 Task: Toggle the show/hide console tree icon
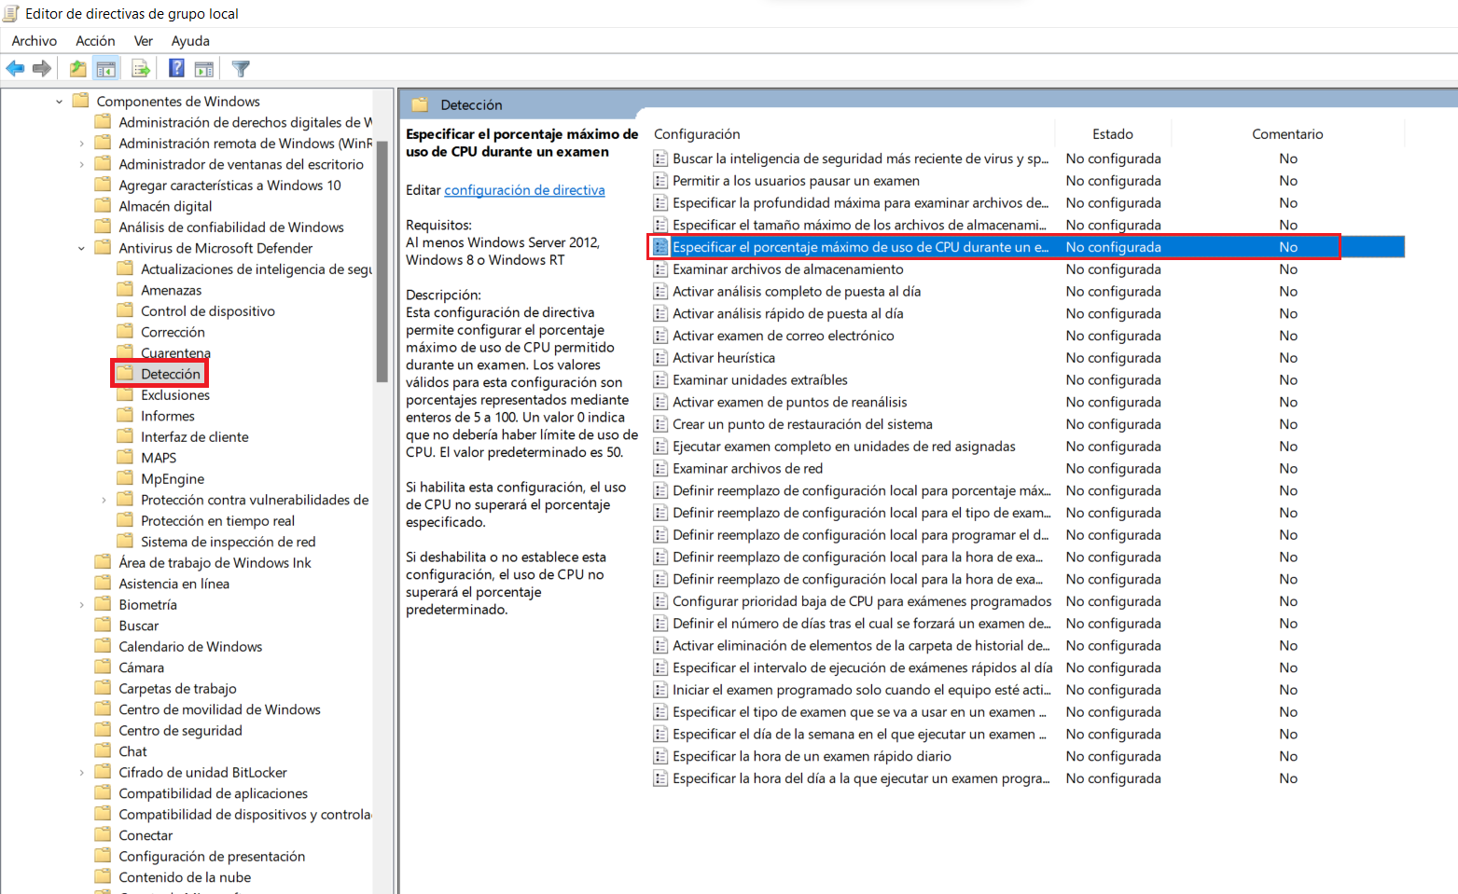[x=106, y=68]
